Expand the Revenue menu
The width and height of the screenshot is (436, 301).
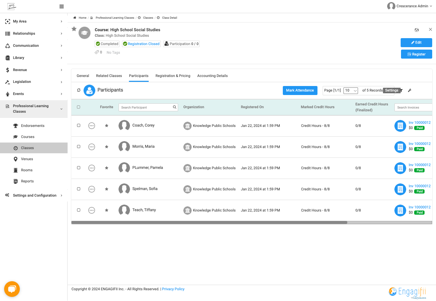point(34,70)
